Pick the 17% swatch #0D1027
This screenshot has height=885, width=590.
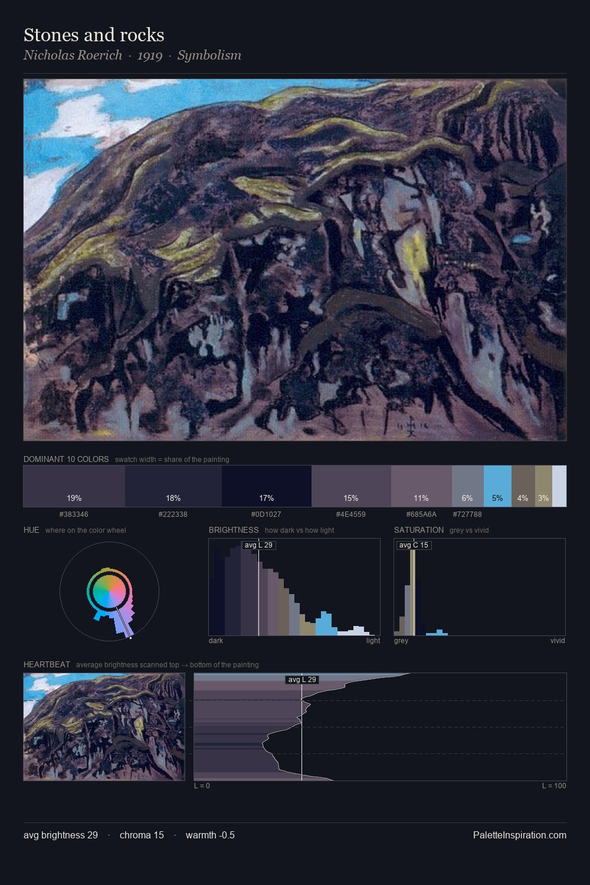[267, 486]
